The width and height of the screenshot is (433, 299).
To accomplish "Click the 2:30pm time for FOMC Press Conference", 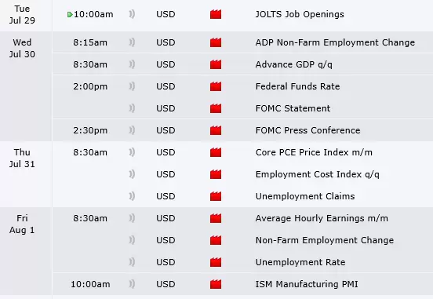I will [90, 130].
